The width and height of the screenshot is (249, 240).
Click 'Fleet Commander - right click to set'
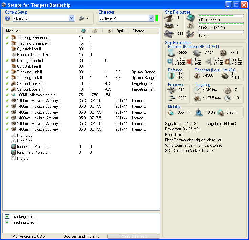[193, 140]
